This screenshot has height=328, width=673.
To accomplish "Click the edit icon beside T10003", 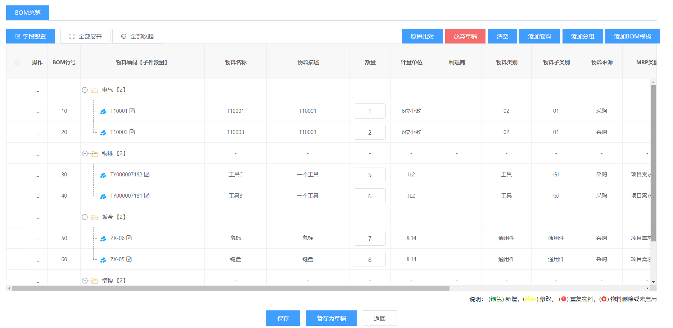I will point(132,132).
